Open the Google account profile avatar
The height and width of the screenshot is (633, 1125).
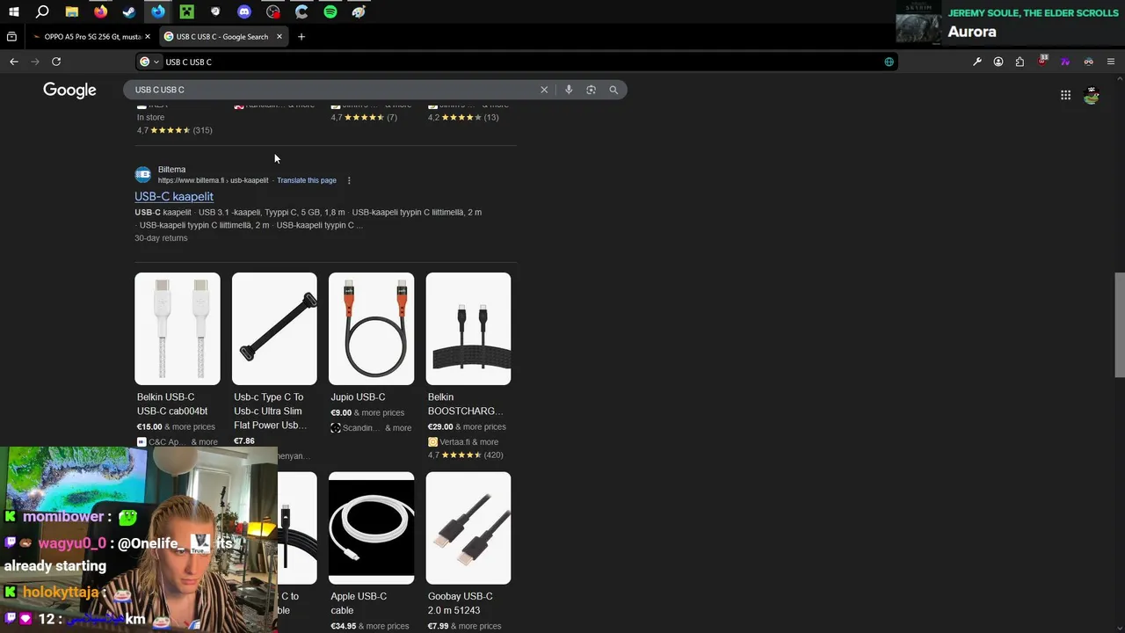coord(1092,95)
